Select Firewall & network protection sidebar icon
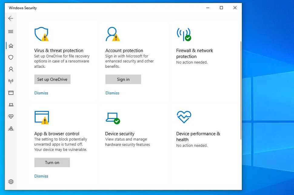The image size is (294, 195). point(11,81)
